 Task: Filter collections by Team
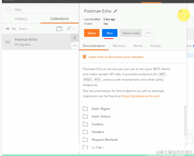coord(23,29)
